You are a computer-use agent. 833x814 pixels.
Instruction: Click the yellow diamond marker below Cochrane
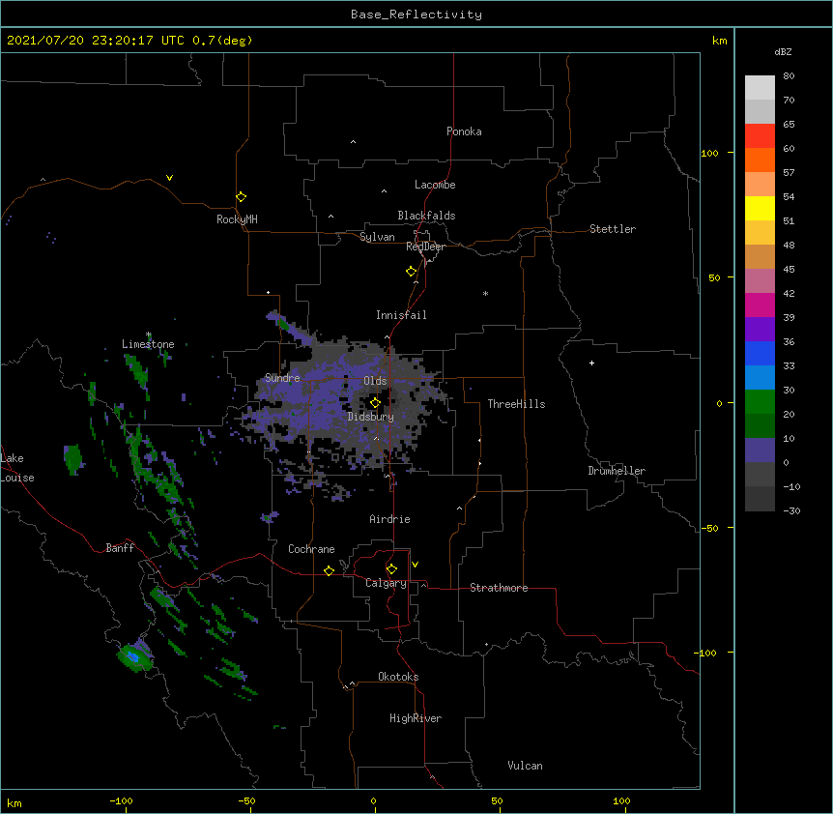pyautogui.click(x=329, y=570)
